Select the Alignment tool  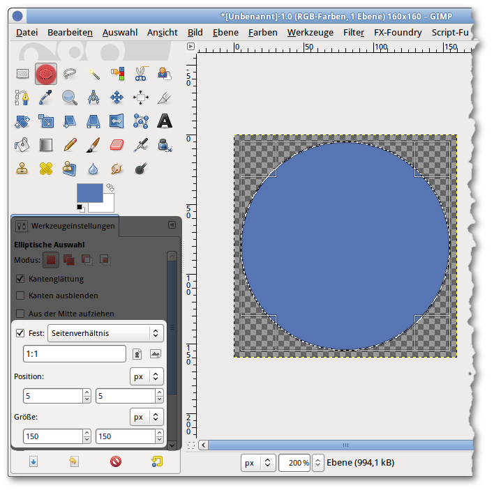(141, 98)
